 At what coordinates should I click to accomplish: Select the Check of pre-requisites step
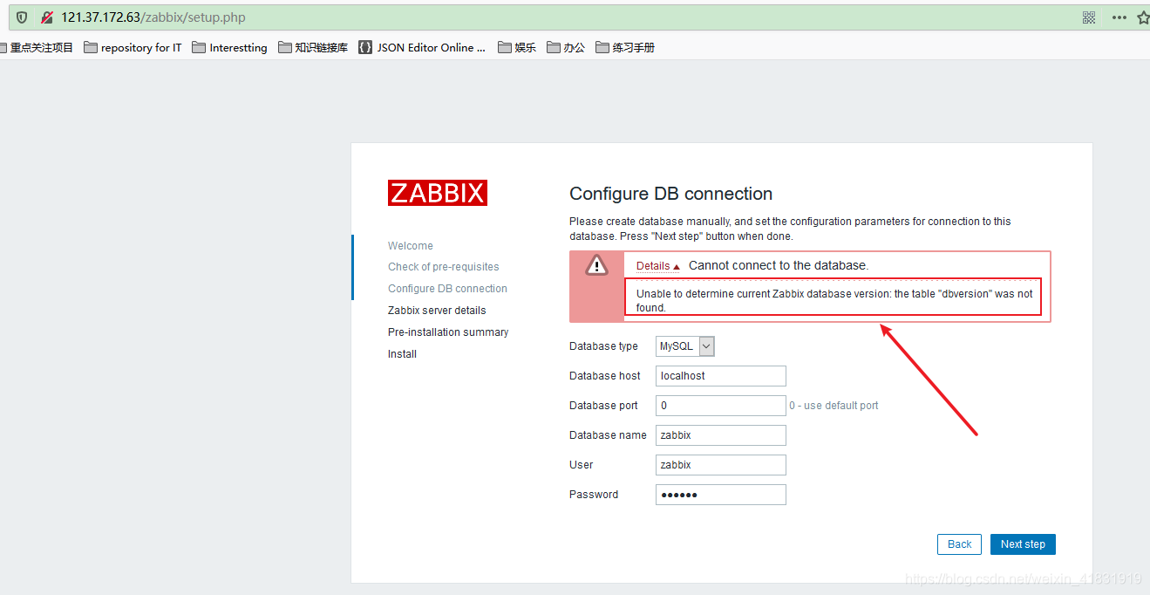pos(444,267)
